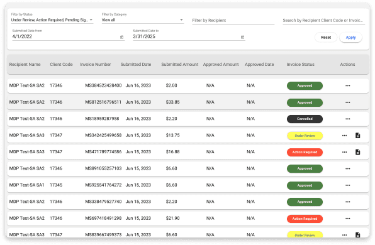Click the submitted amount $33.85
Screen dimensions: 375x245
point(172,102)
